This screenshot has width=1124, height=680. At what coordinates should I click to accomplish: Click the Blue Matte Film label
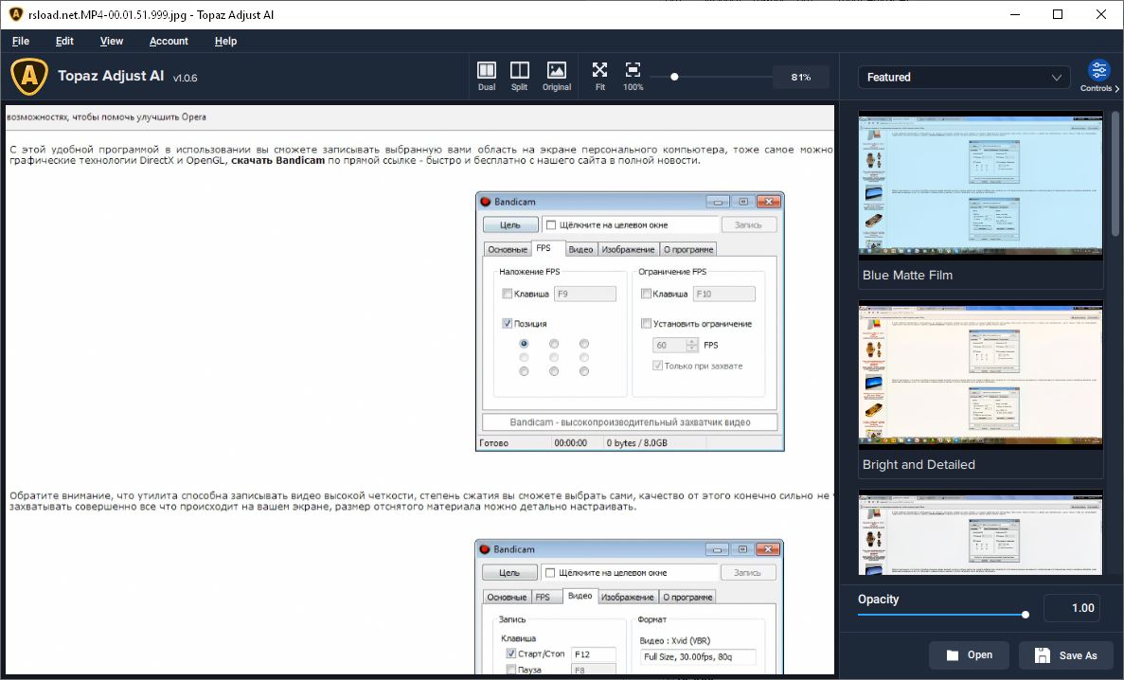coord(907,275)
